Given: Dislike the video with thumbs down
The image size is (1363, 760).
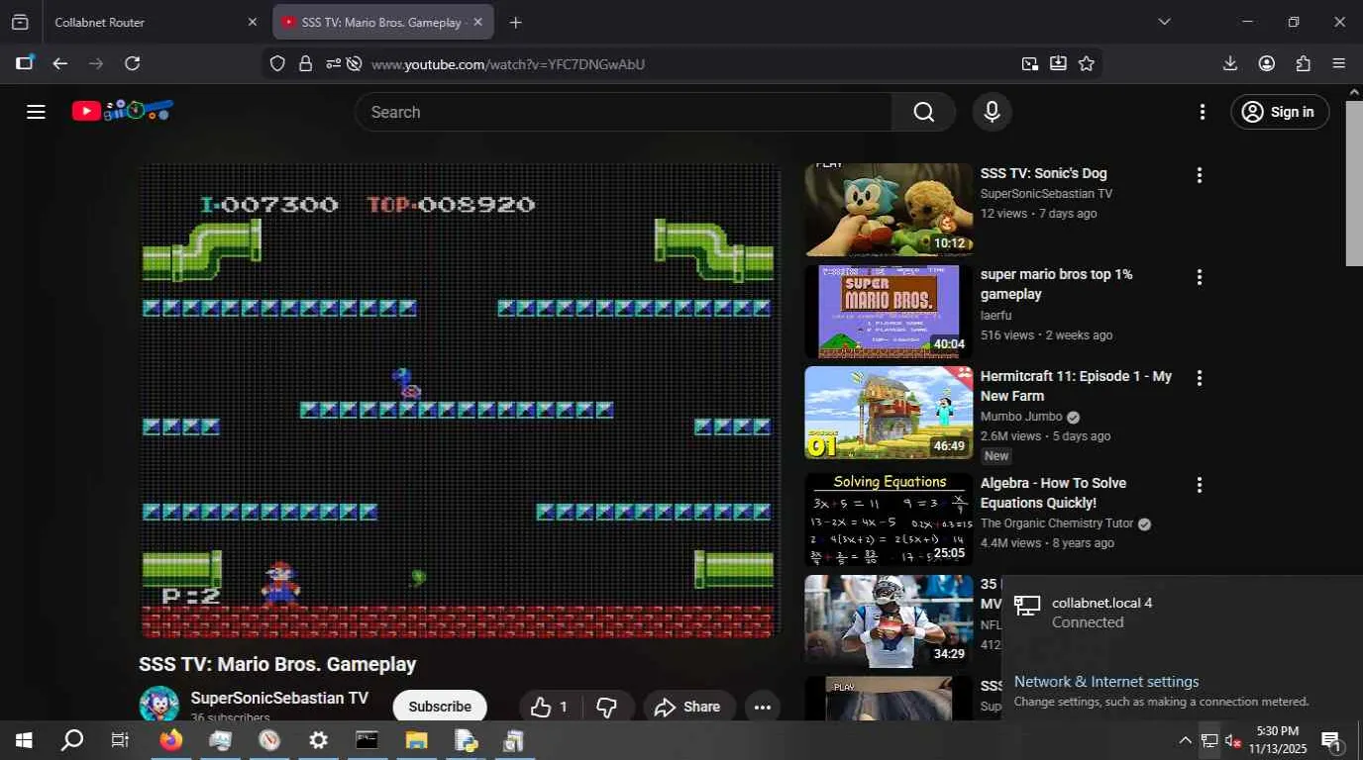Looking at the screenshot, I should coord(607,707).
